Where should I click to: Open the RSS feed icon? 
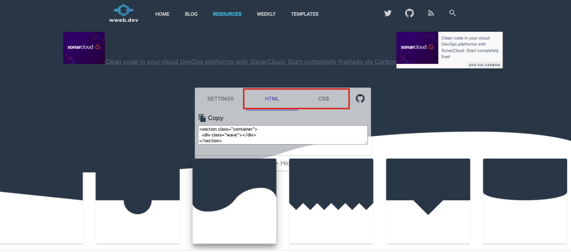pos(431,13)
